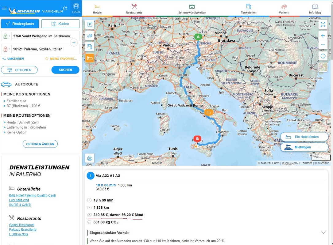Edit the Palermo destination field
333x245 pixels.
[40, 49]
